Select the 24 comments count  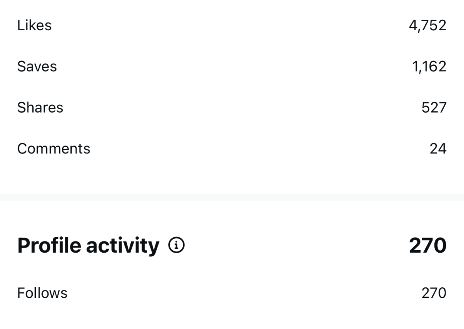point(438,148)
